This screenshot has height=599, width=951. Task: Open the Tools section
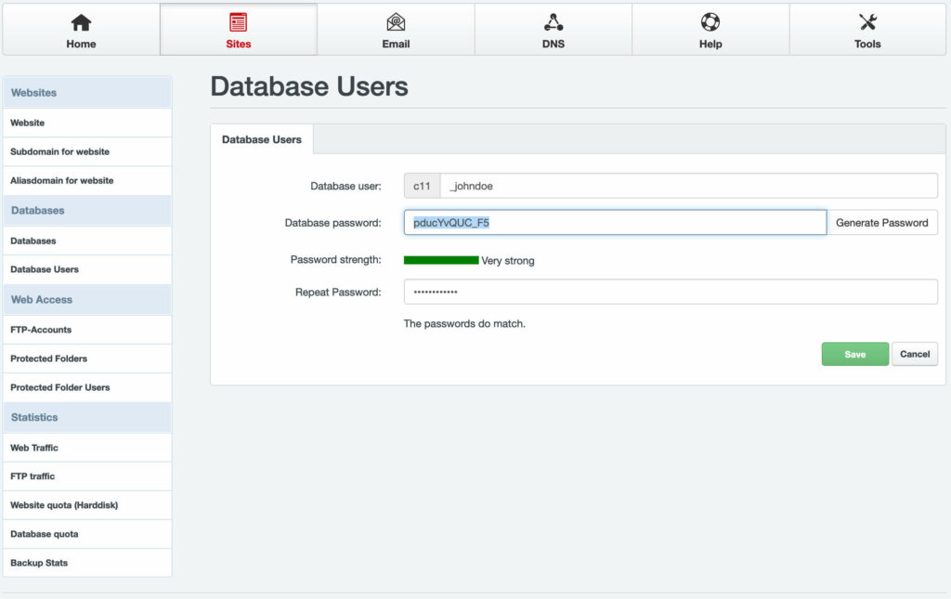[x=866, y=29]
